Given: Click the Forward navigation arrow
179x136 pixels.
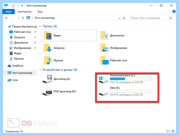Looking at the screenshot, I should point(13,18).
